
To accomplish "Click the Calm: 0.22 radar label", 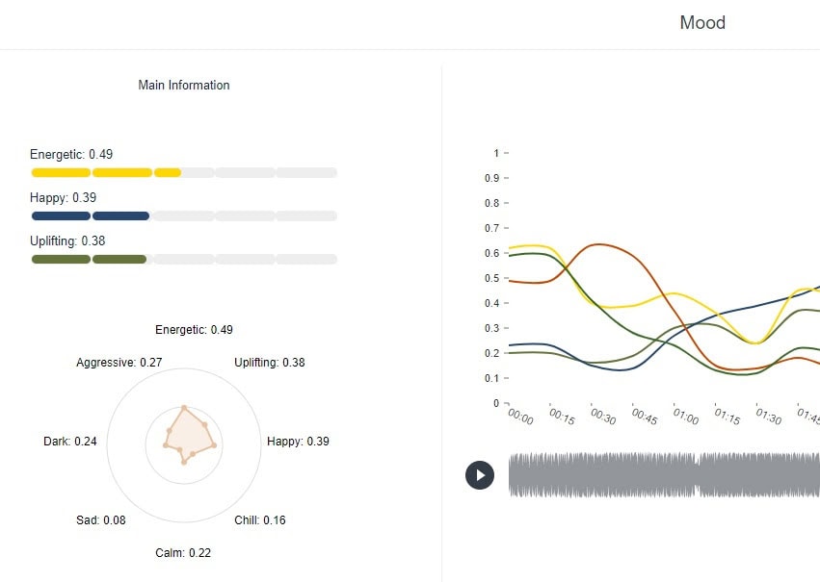I will point(183,553).
